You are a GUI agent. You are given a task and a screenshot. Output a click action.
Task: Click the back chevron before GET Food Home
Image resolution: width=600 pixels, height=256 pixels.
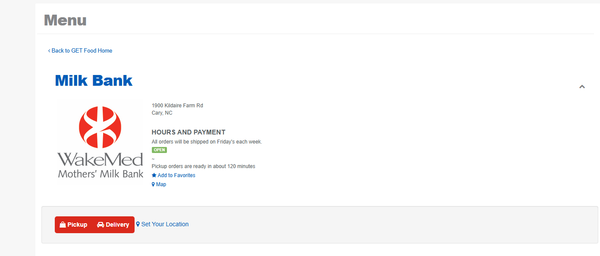(x=49, y=51)
